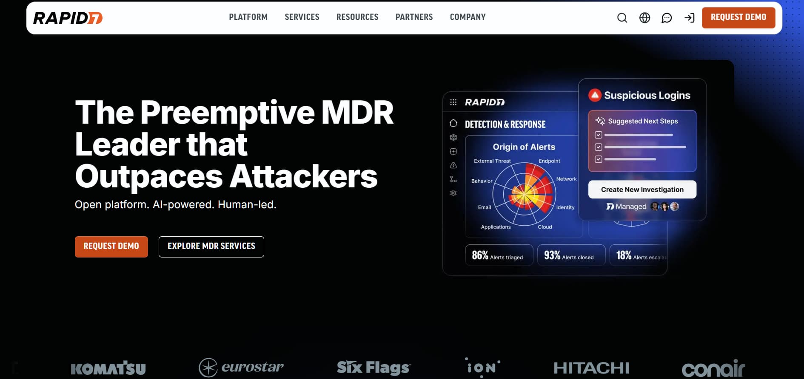804x379 pixels.
Task: Click the Komatsu customer logo
Action: (x=108, y=368)
